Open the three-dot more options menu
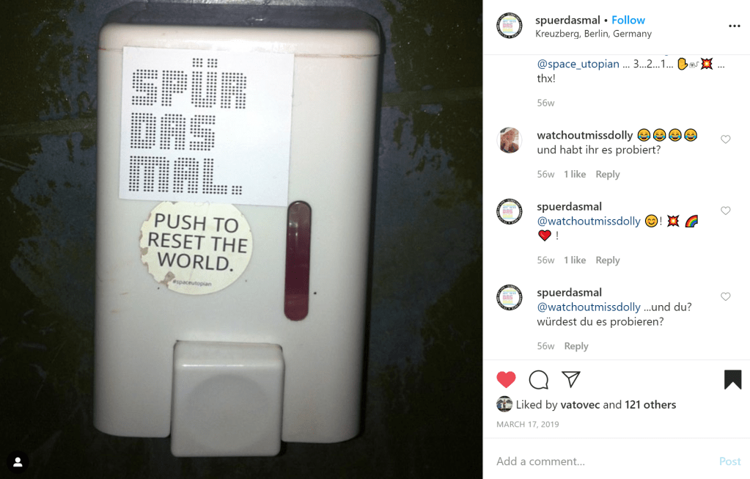Image resolution: width=750 pixels, height=479 pixels. [734, 26]
